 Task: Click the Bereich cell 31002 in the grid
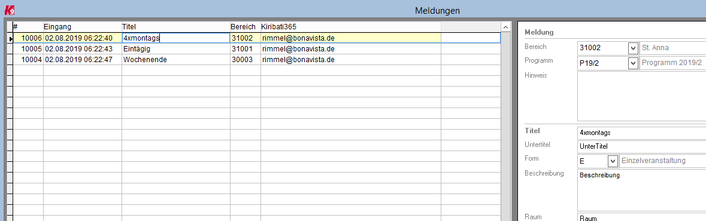(x=246, y=38)
